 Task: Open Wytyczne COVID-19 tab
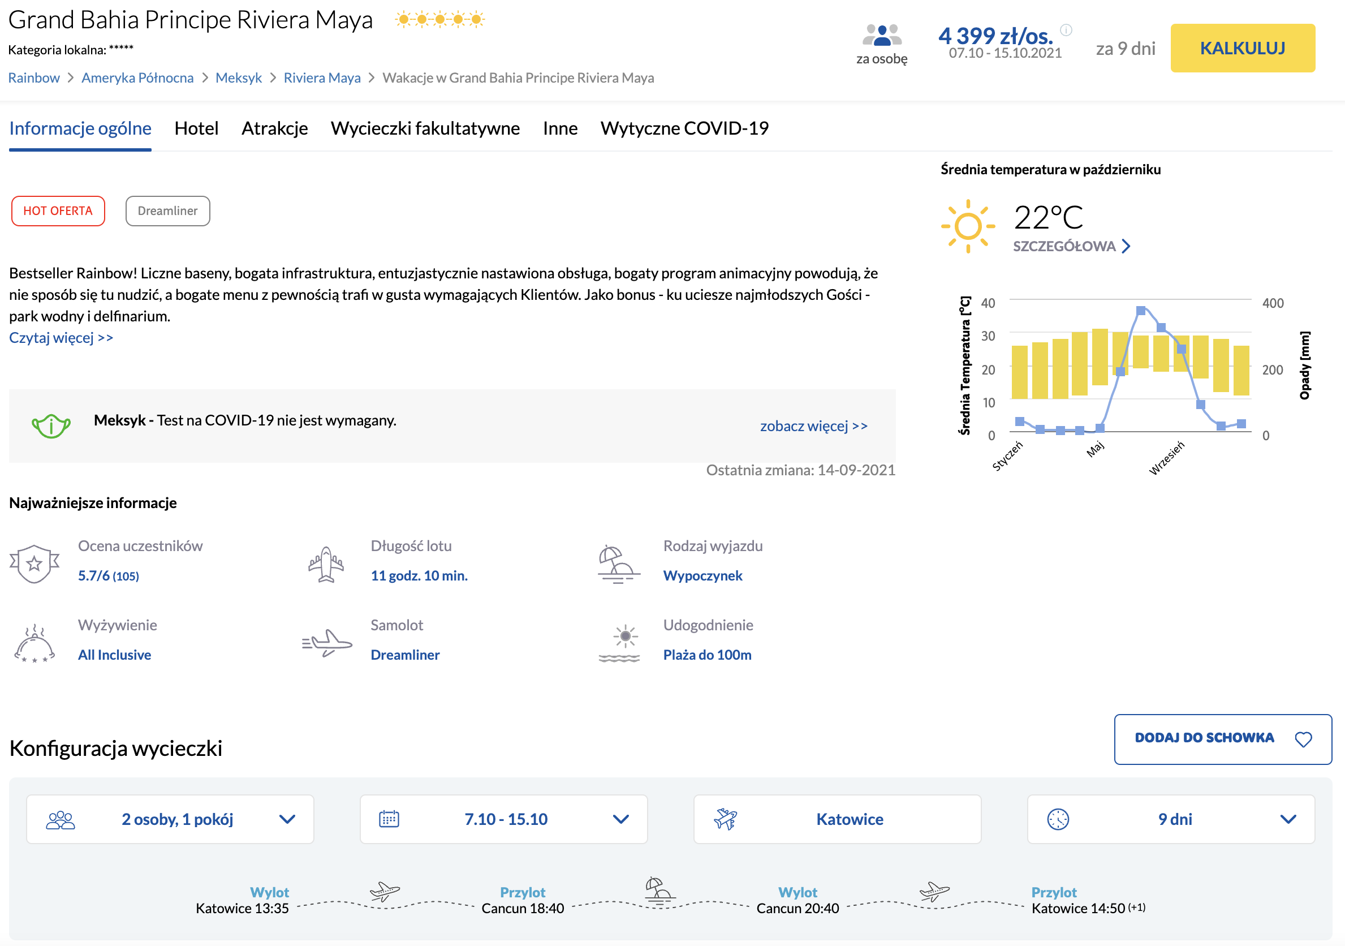[x=684, y=128]
